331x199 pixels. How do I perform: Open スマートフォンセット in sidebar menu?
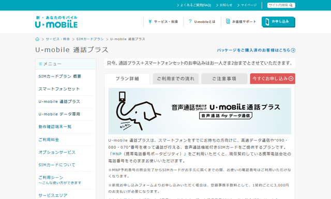click(59, 89)
